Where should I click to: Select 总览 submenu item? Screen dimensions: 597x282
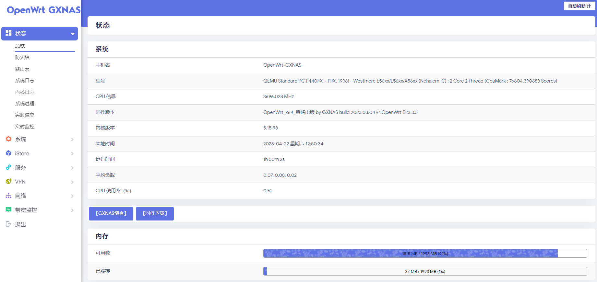[20, 46]
